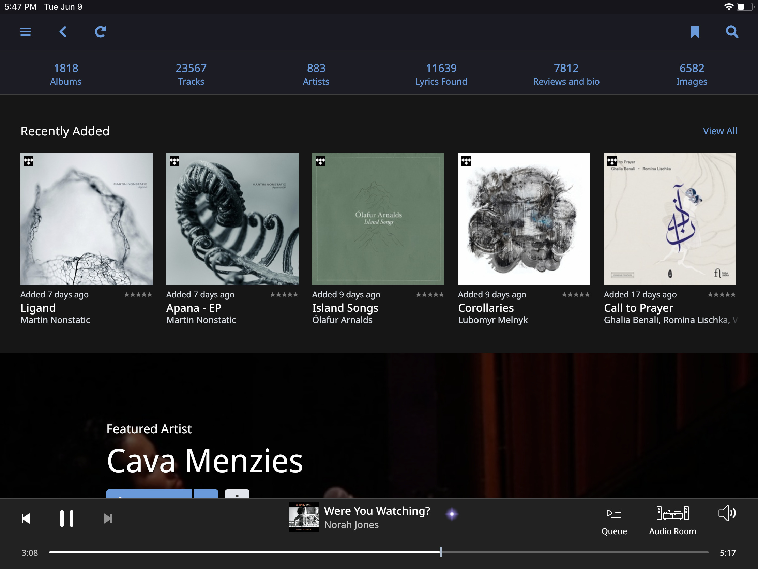Go back with the left arrow

coord(63,32)
